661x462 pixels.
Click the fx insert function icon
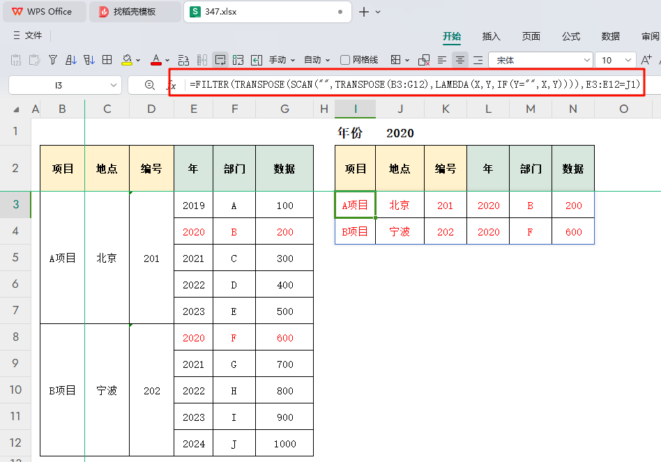[x=171, y=86]
